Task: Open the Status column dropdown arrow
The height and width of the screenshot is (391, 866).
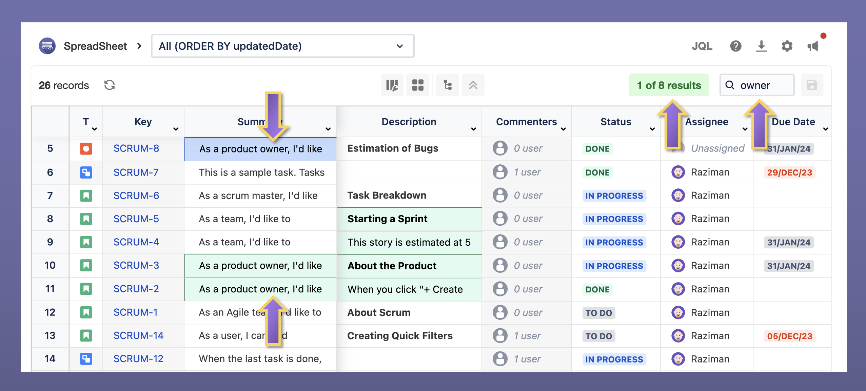Action: click(x=652, y=129)
